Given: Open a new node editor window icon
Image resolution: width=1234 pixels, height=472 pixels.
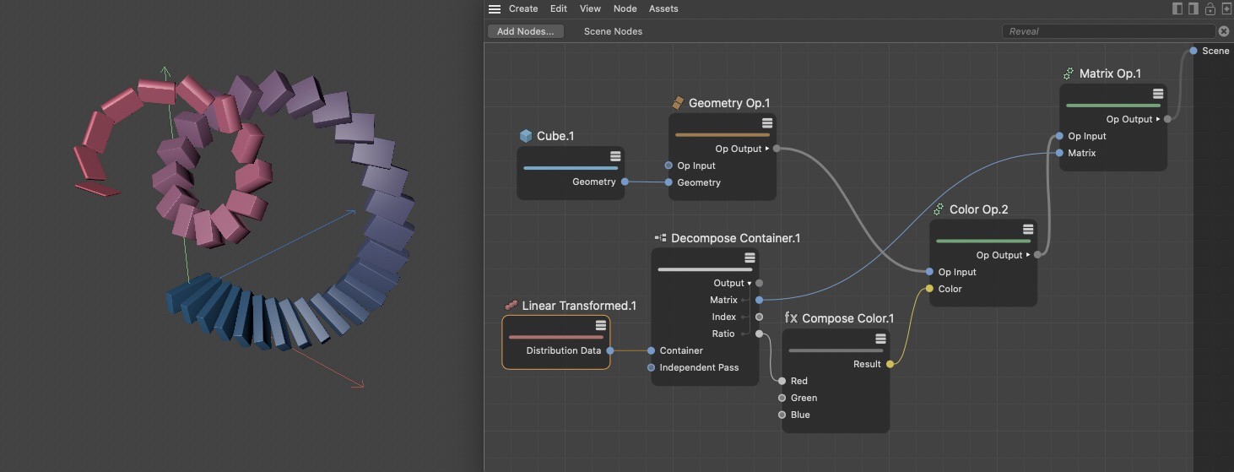Looking at the screenshot, I should (x=1226, y=8).
